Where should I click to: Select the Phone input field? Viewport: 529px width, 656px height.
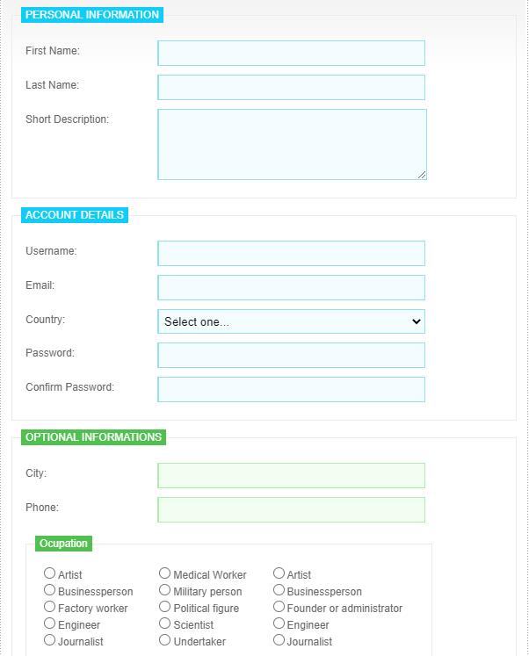[291, 509]
